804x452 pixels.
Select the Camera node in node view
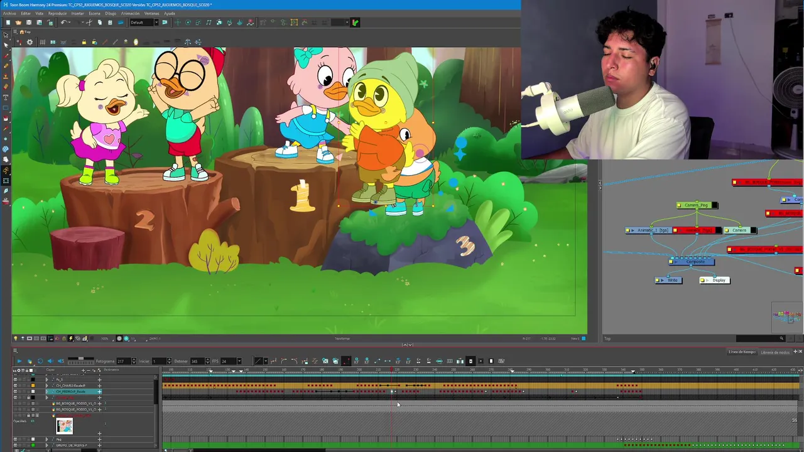(x=739, y=230)
